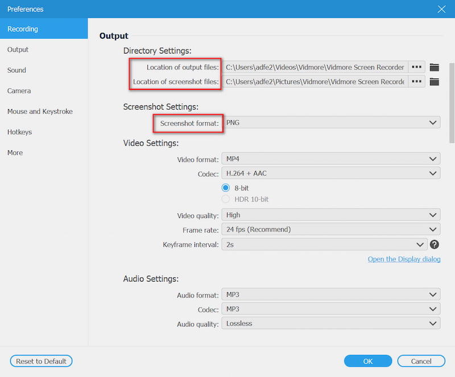Expand the Audio quality dropdown
The image size is (455, 377).
[330, 324]
